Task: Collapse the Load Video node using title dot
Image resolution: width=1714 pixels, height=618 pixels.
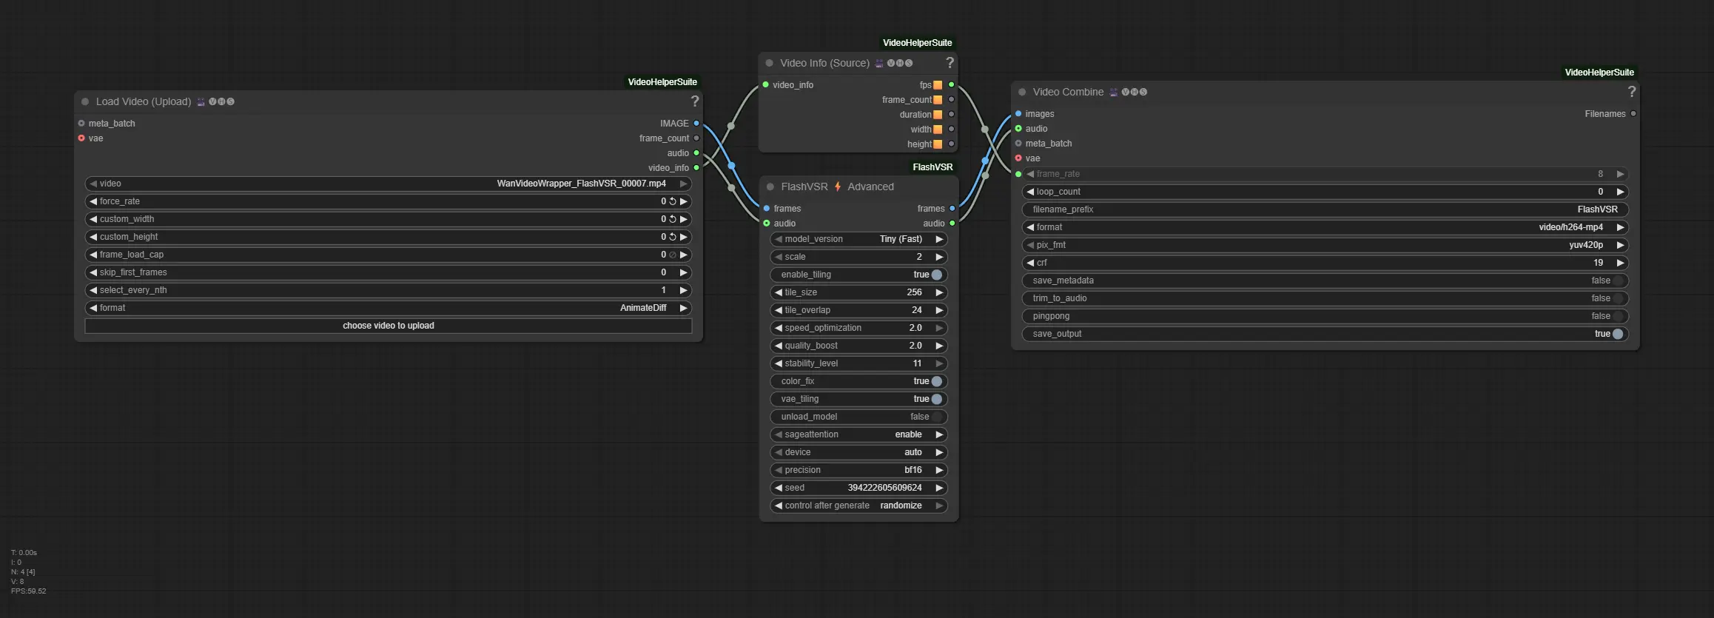Action: (x=85, y=102)
